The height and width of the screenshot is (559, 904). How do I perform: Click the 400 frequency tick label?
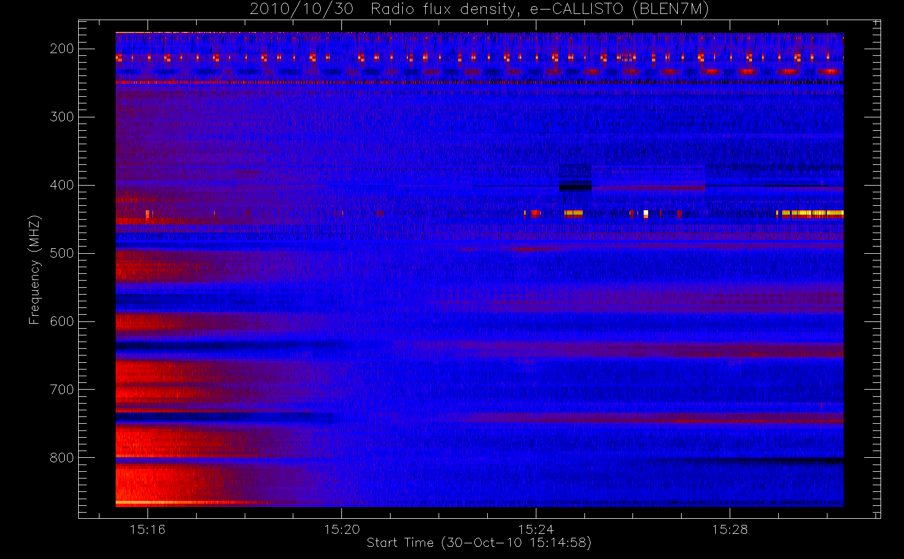coord(62,185)
